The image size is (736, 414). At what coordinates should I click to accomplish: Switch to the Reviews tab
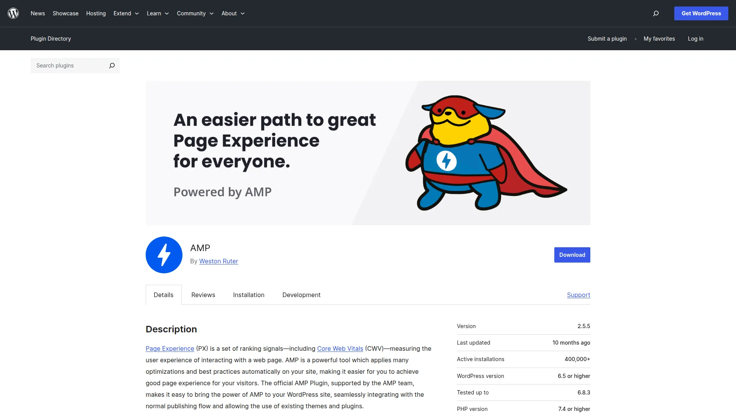(203, 295)
